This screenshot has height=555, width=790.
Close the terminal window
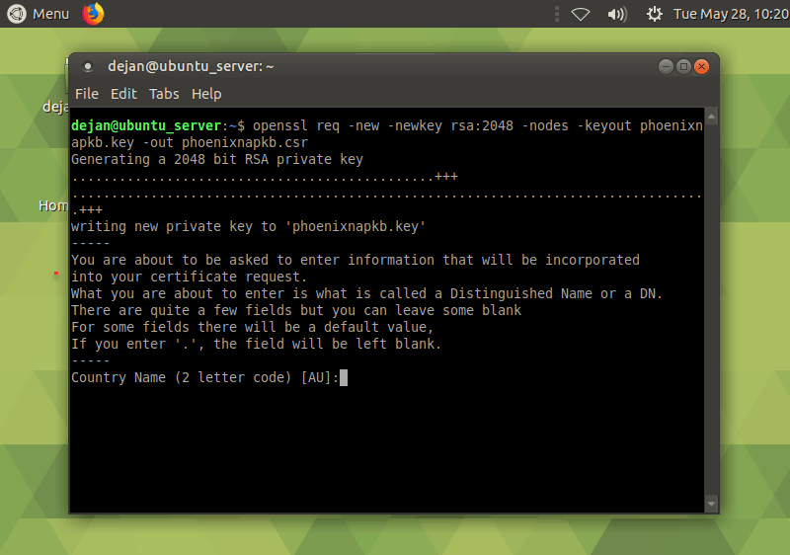coord(701,66)
